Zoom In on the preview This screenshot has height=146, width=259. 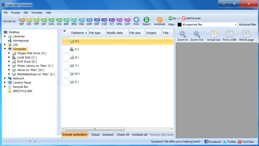click(183, 36)
